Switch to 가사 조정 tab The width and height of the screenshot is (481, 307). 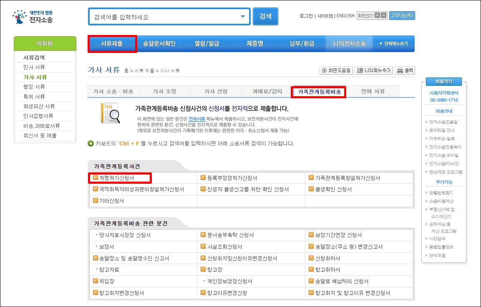click(164, 91)
